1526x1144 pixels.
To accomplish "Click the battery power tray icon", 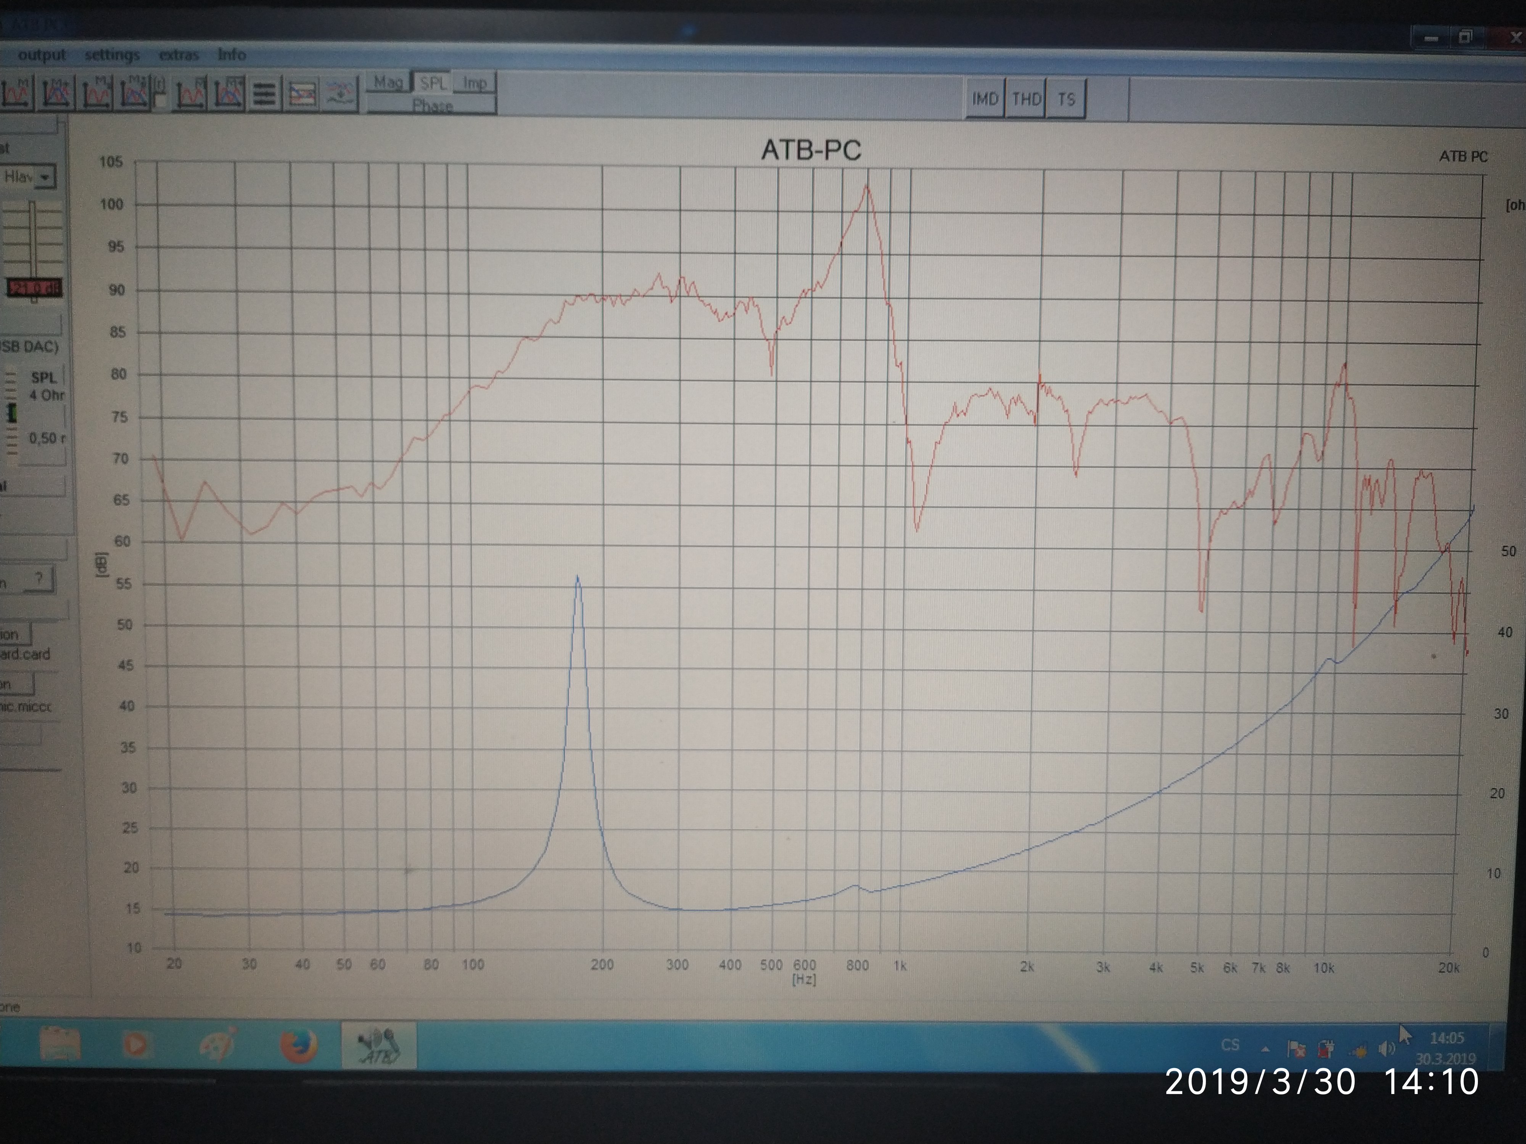I will pyautogui.click(x=1325, y=1049).
